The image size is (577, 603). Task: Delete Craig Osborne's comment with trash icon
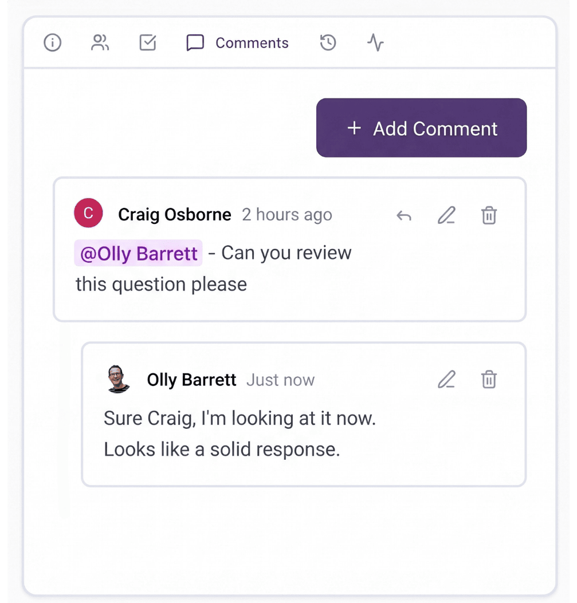(489, 215)
